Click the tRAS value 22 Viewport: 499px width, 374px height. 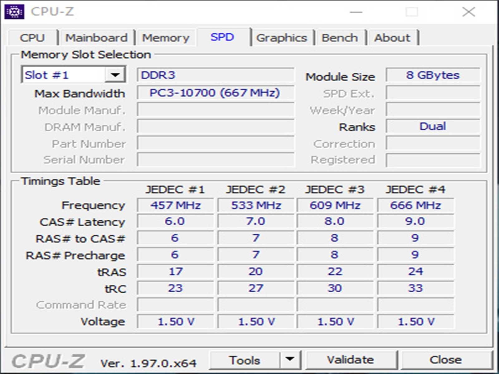click(335, 271)
